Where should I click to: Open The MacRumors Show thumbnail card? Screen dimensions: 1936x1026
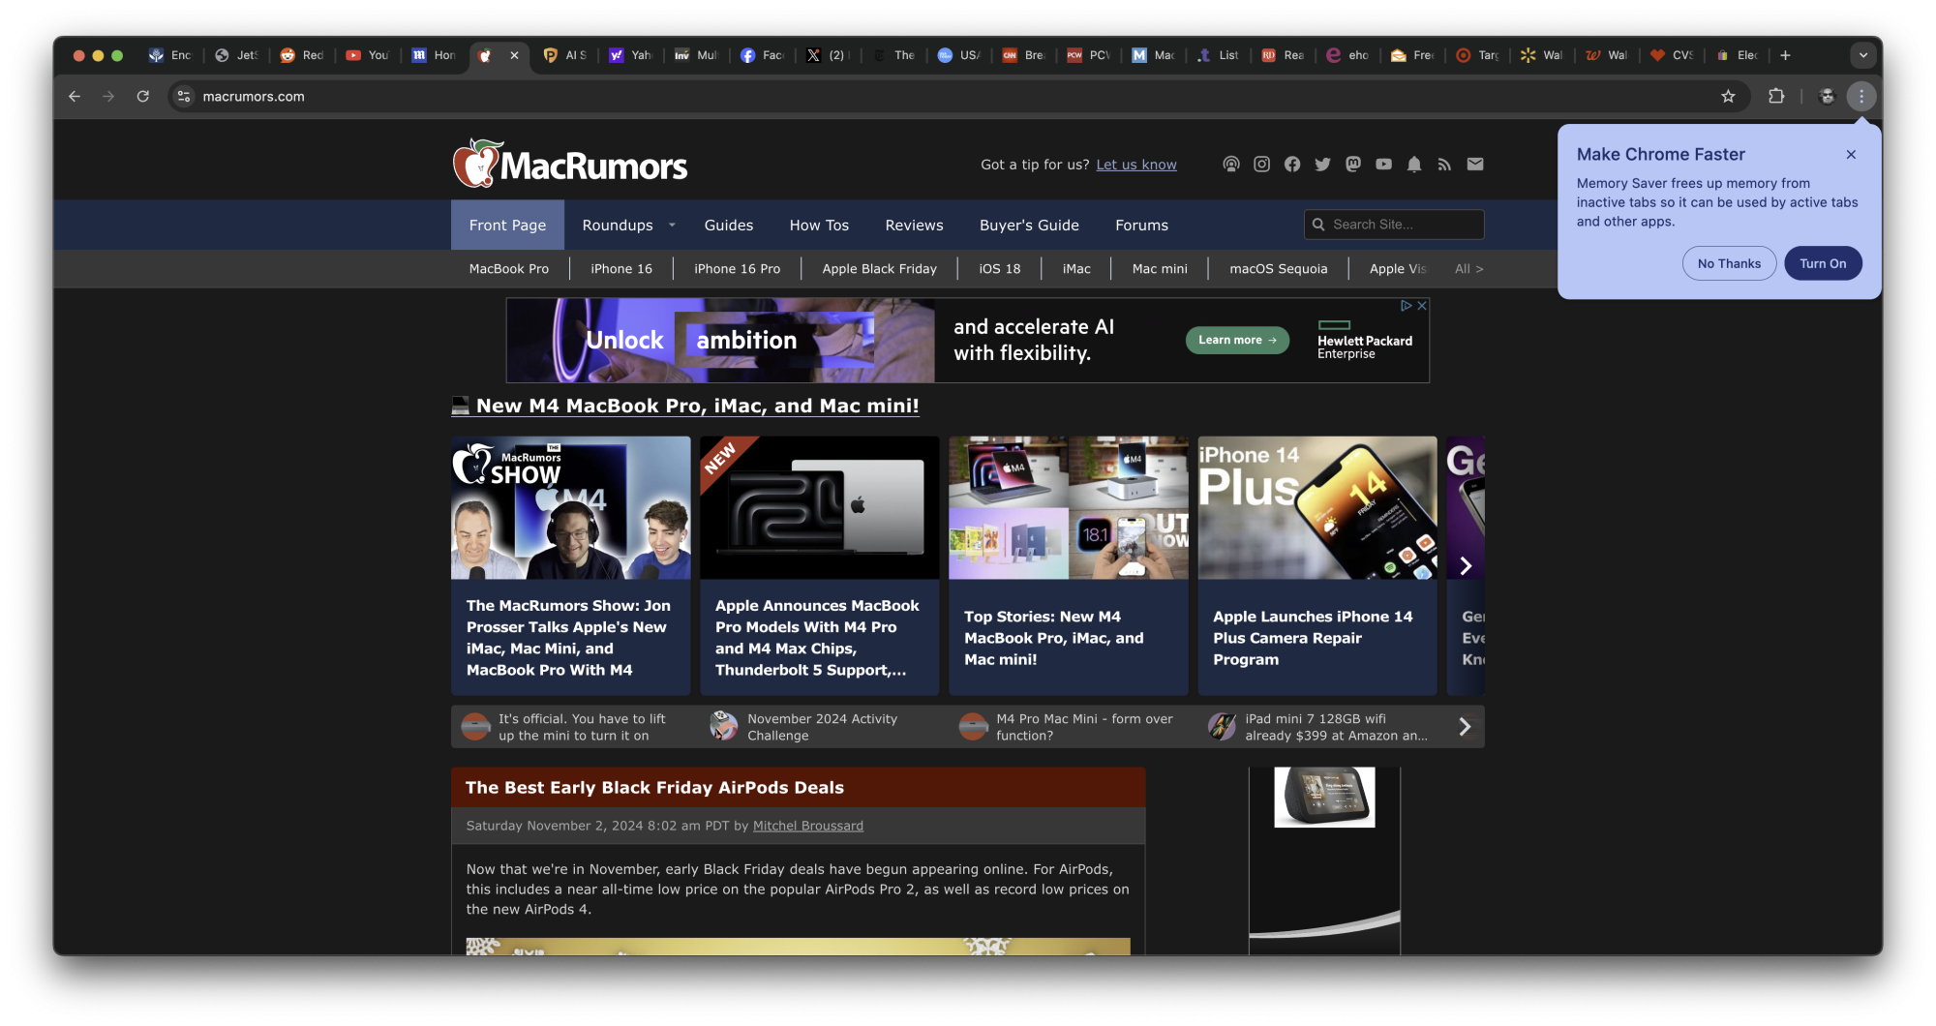pos(570,565)
